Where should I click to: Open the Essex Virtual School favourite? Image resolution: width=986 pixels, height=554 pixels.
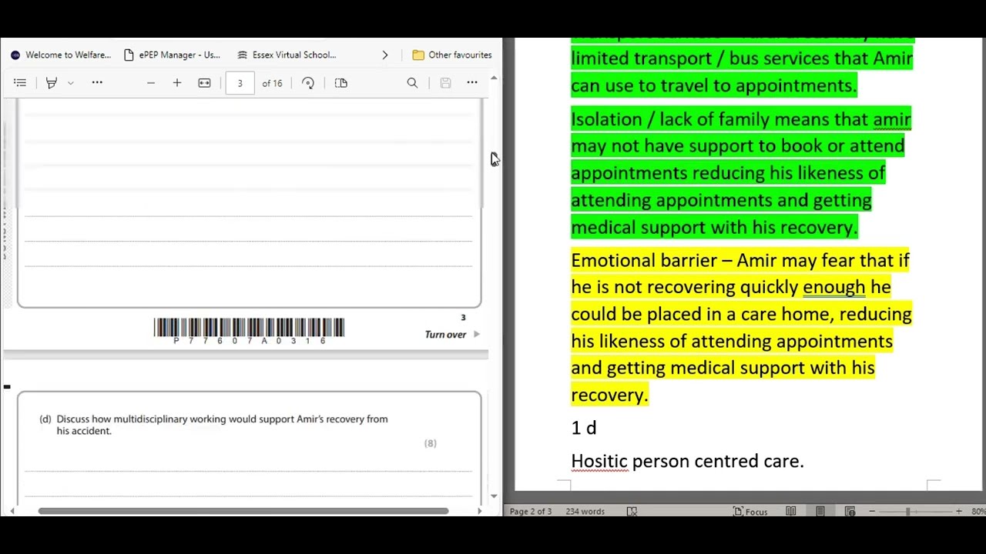[x=287, y=55]
